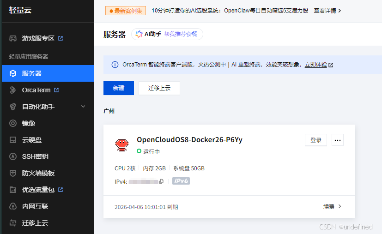The height and width of the screenshot is (234, 382).
Task: Open AI助手 recommendation button
Action: [x=167, y=34]
